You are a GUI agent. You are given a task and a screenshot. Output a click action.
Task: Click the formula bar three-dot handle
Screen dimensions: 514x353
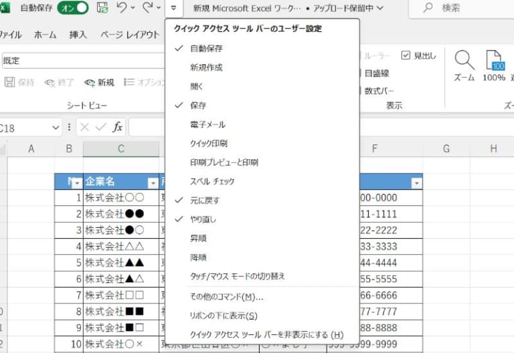[x=69, y=127]
